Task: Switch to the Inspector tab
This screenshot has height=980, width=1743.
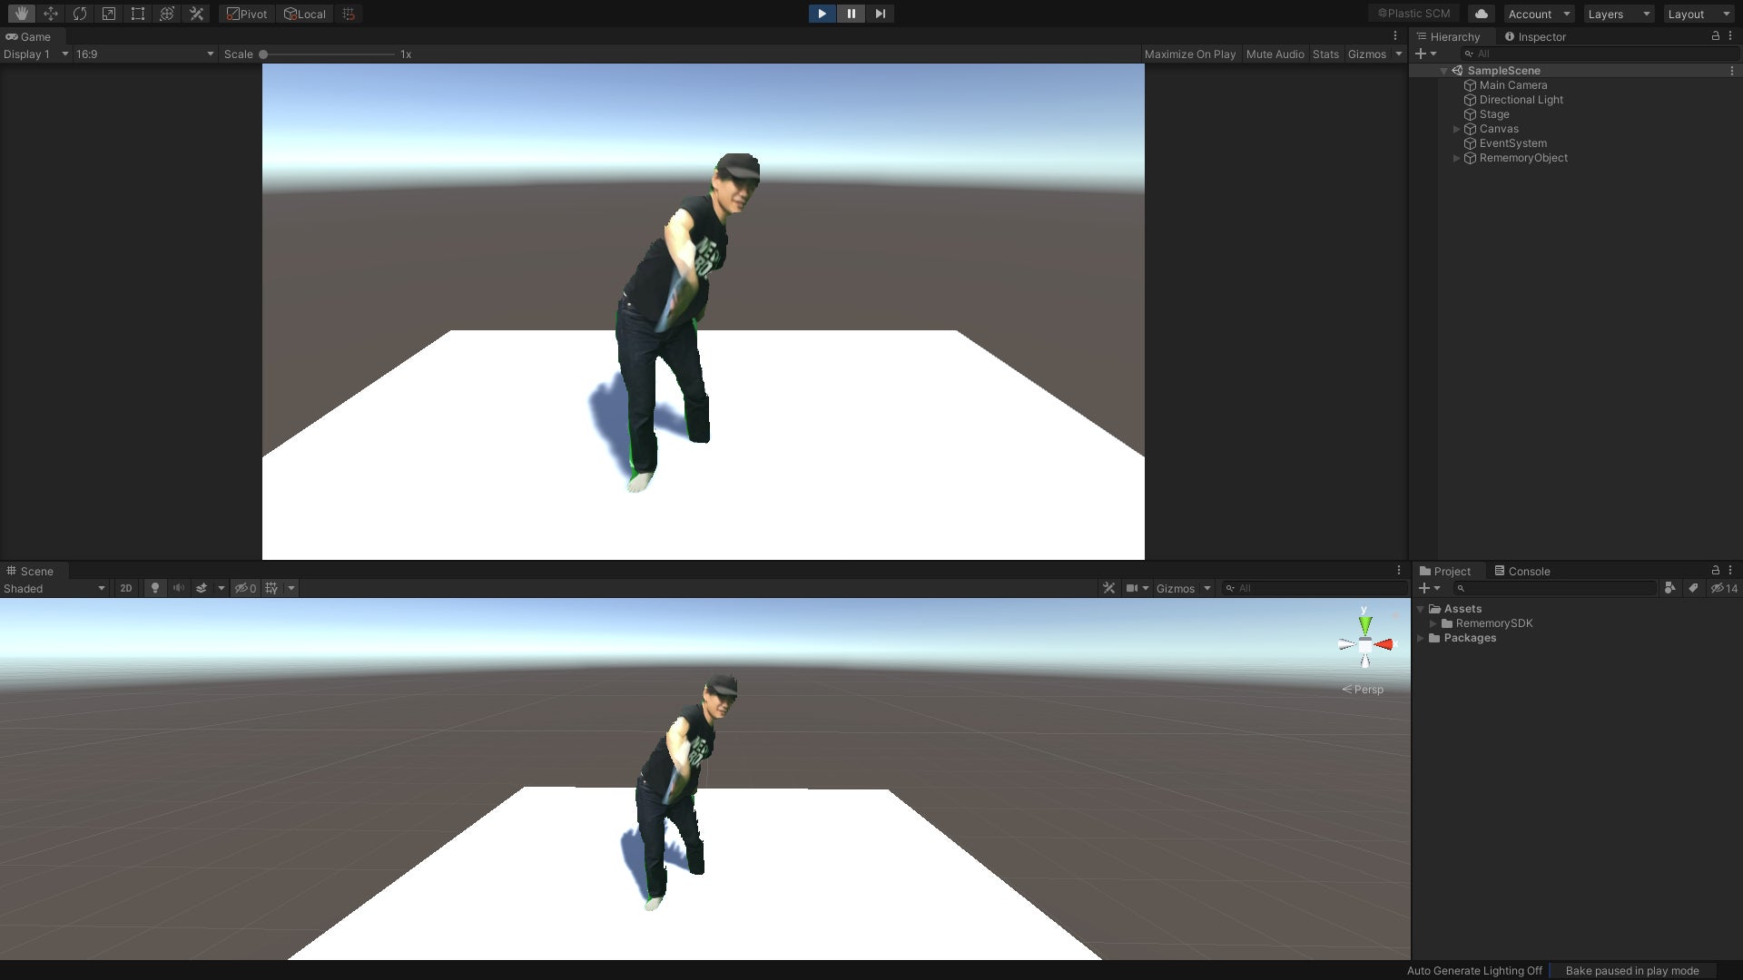Action: point(1535,37)
